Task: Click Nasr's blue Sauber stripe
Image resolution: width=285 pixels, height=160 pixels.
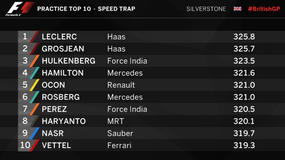Action: point(34,133)
